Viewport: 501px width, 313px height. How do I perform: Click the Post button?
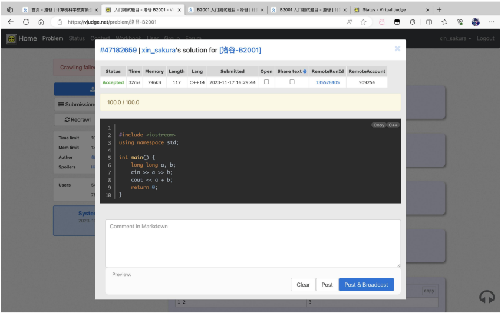point(327,285)
